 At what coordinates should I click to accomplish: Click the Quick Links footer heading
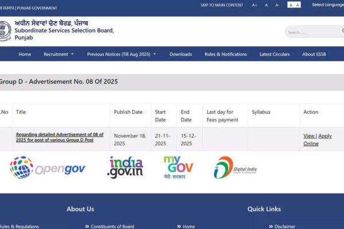pyautogui.click(x=264, y=209)
